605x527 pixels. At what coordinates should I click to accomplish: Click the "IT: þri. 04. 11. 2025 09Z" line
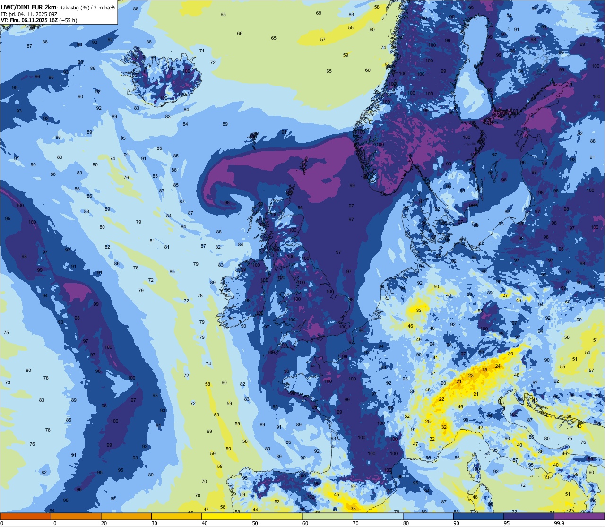pyautogui.click(x=30, y=14)
